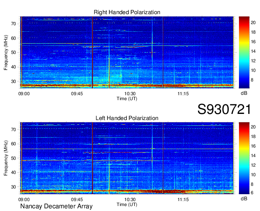
Task: Click the 20 dB value on top colorbar
Action: [253, 23]
